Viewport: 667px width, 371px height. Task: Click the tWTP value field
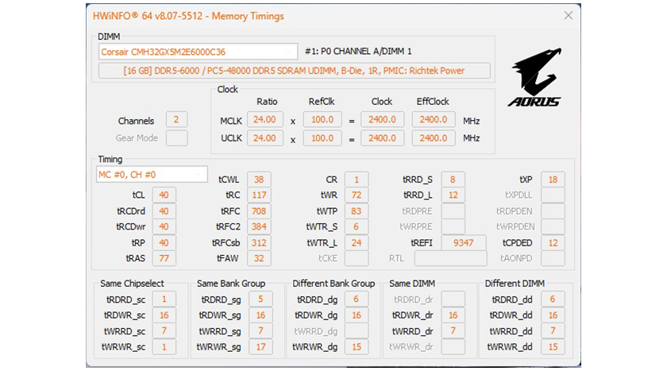pos(357,211)
